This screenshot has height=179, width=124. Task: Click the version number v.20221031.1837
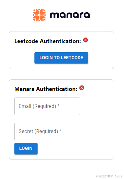(109, 176)
